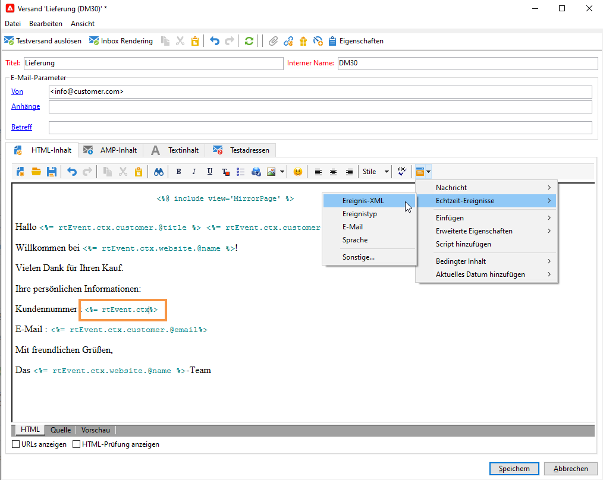603x480 pixels.
Task: Click the paste icon in the top toolbar
Action: tap(195, 41)
